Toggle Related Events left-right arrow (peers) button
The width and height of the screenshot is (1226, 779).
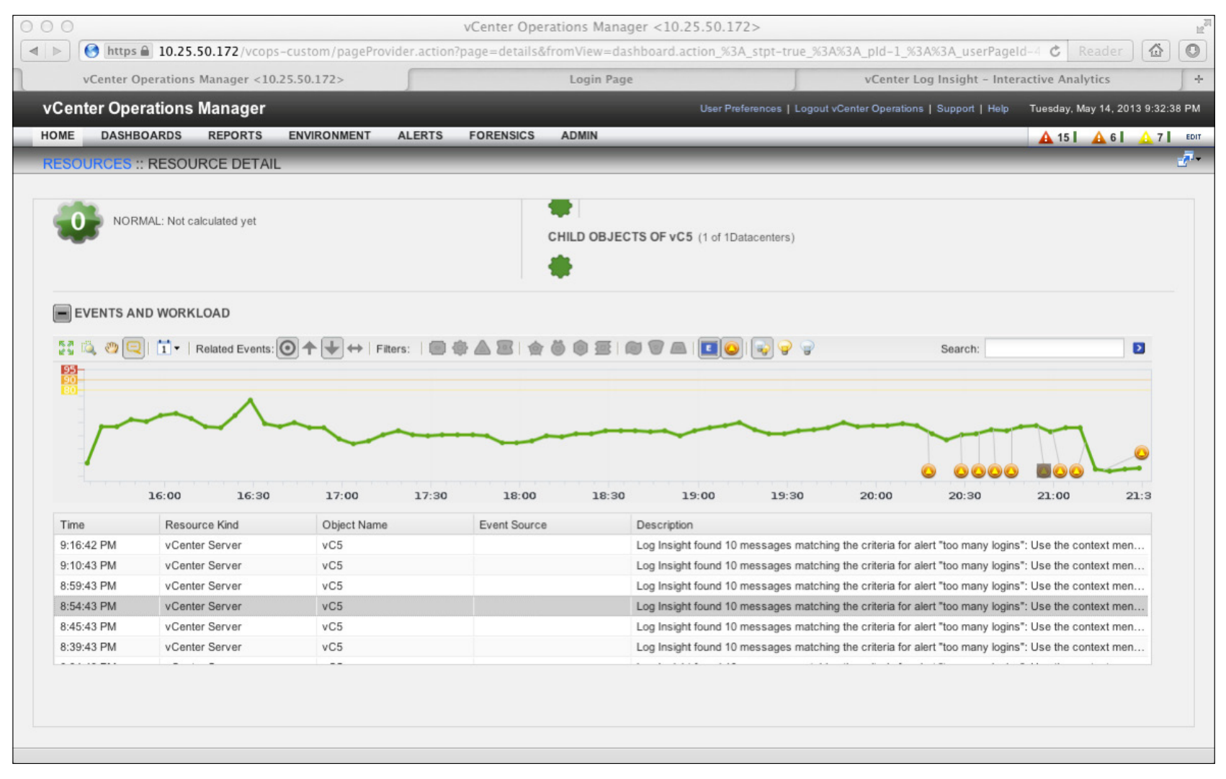[x=355, y=348]
